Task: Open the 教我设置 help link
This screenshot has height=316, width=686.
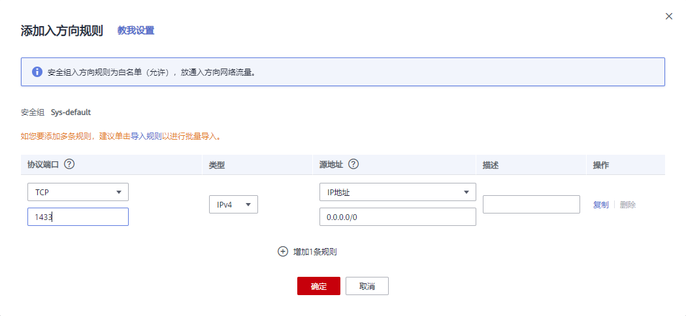Action: pos(136,31)
